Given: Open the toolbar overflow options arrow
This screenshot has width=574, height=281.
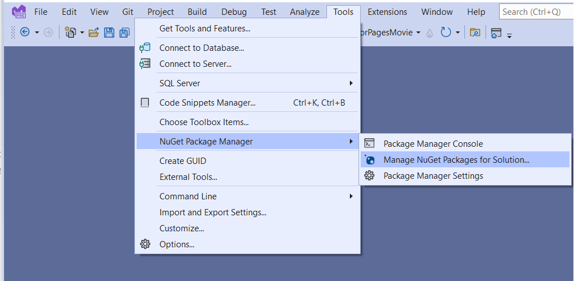Looking at the screenshot, I should pos(509,34).
